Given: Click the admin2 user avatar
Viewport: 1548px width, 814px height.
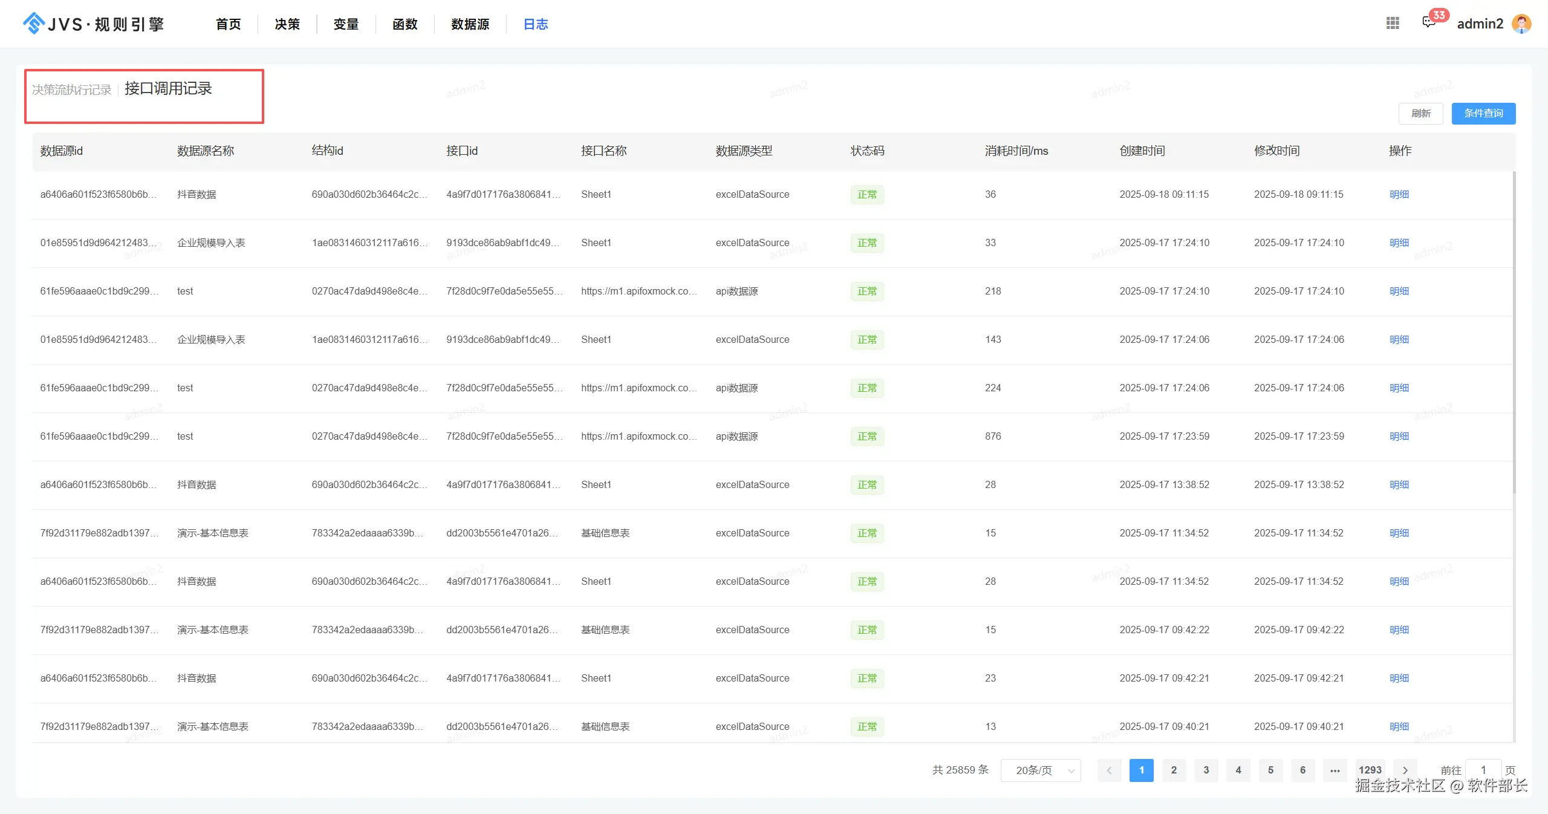Looking at the screenshot, I should coord(1521,24).
